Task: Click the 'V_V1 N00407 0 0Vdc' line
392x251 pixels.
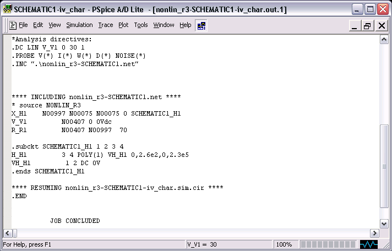Action: [x=62, y=122]
